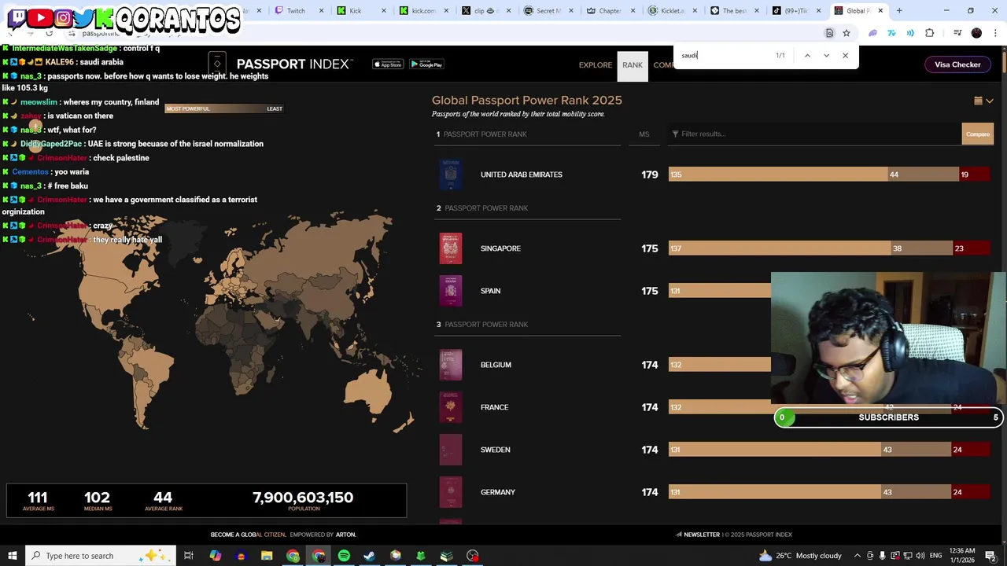Click the find-in-page search field
Screen dimensions: 1007x566
point(724,55)
